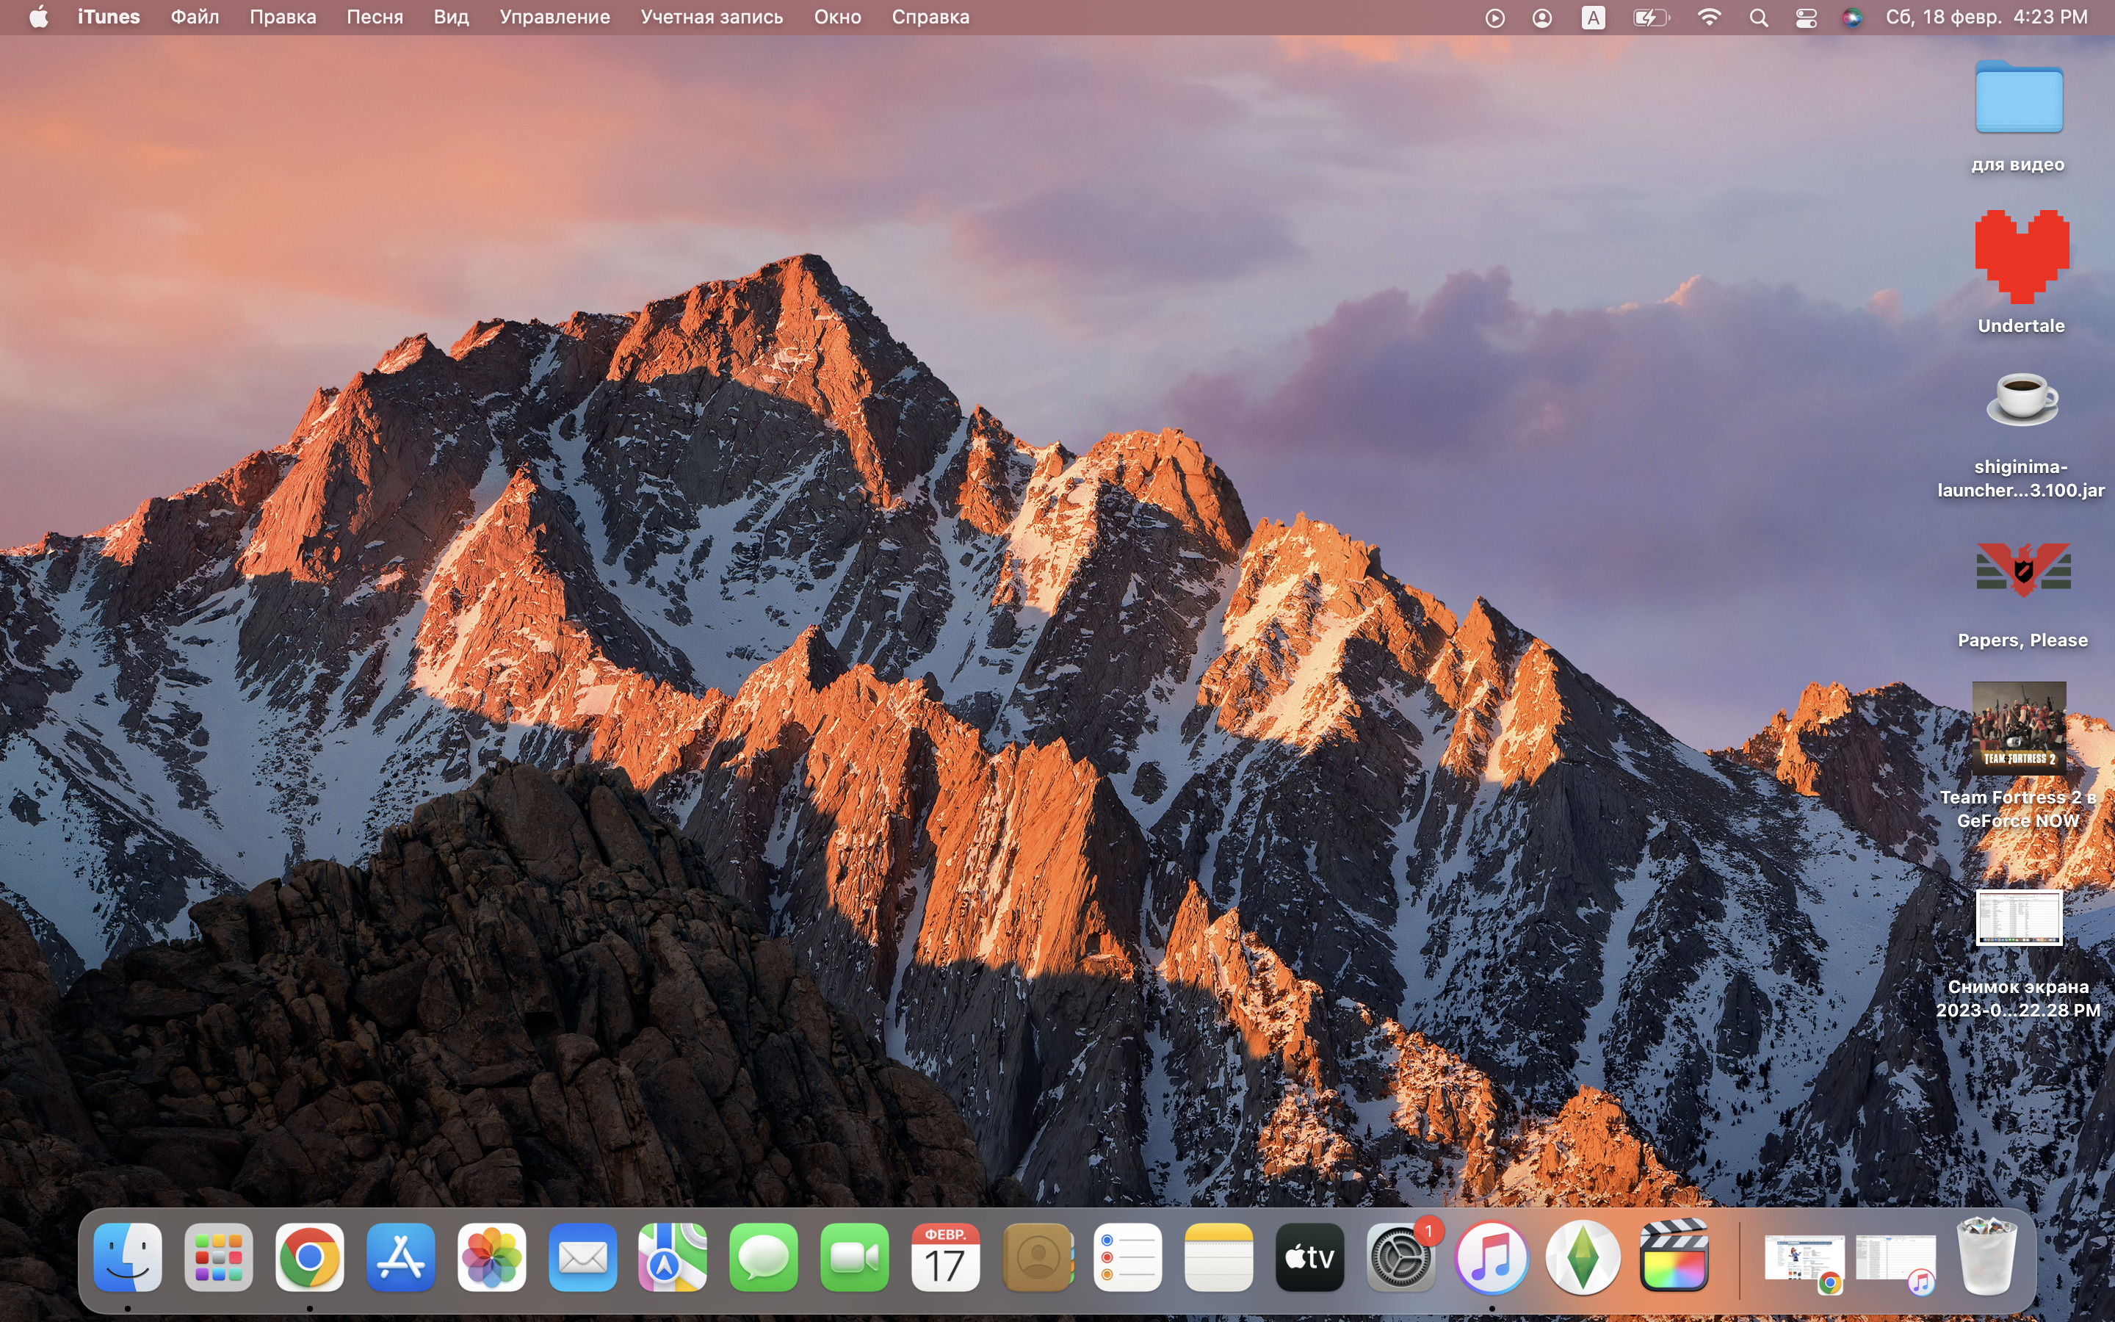The width and height of the screenshot is (2115, 1322).
Task: Open the Apple TV dock app
Action: 1309,1257
